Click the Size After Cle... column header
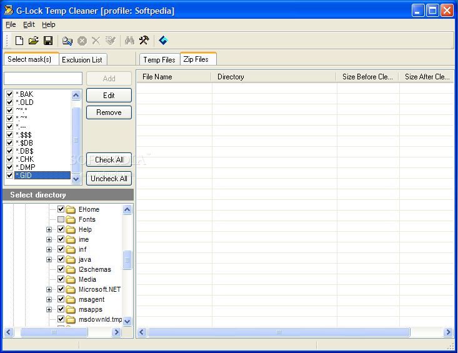Viewport: 458px width, 353px height. (x=427, y=77)
